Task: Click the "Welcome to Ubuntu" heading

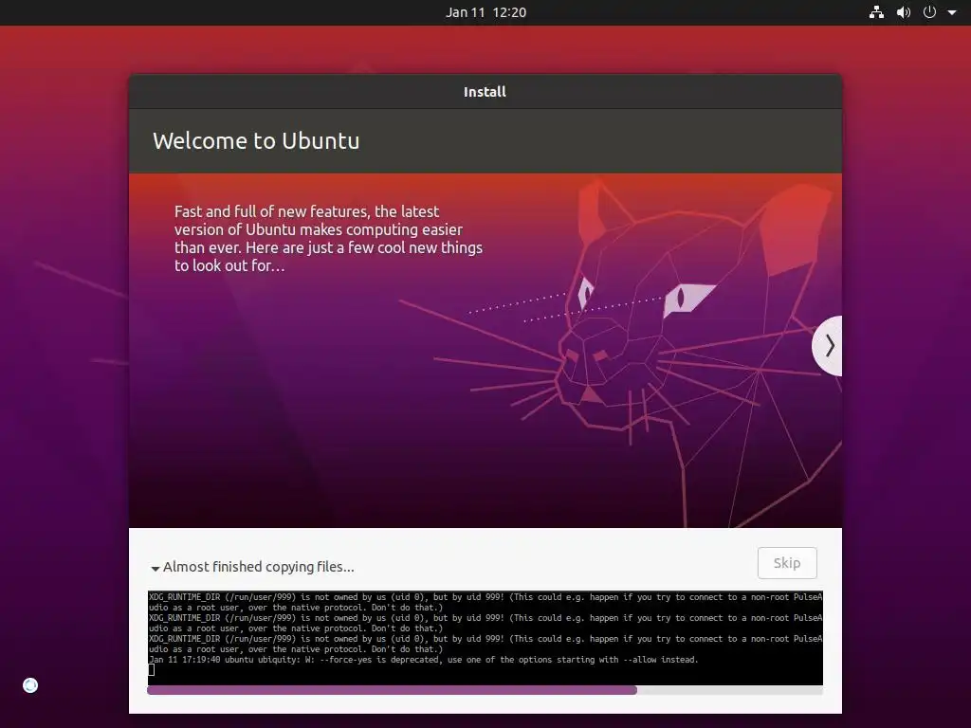Action: (x=256, y=141)
